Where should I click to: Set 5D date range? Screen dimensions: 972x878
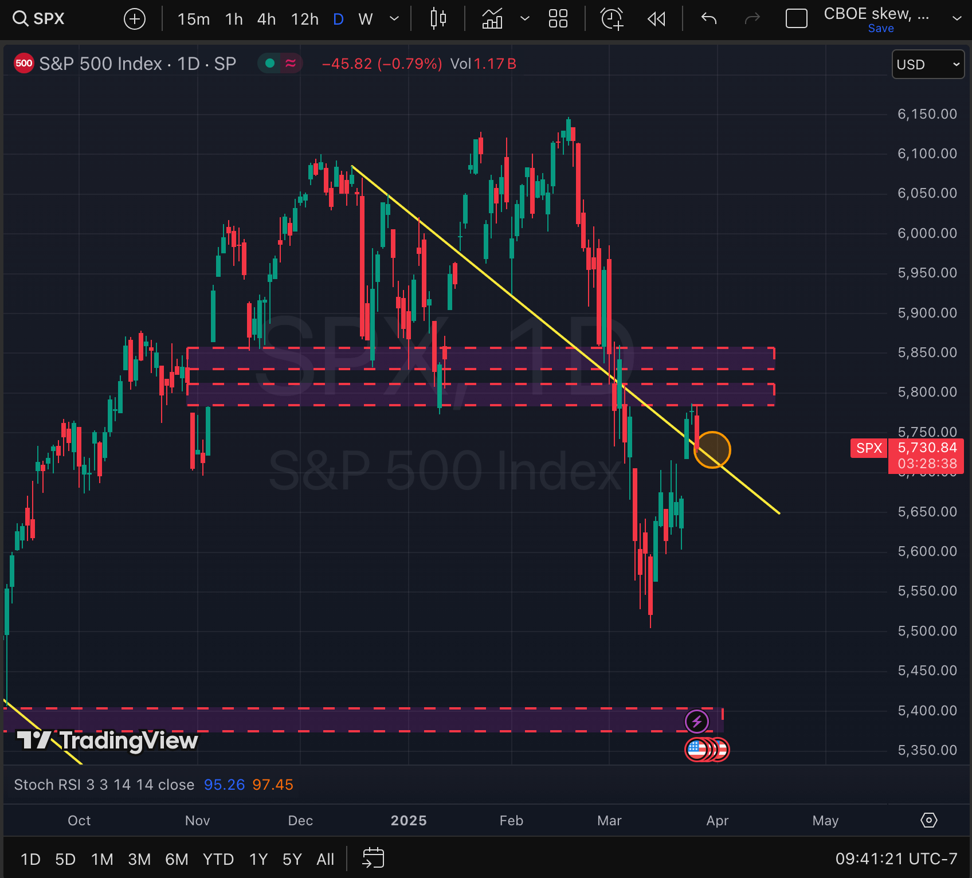(65, 859)
